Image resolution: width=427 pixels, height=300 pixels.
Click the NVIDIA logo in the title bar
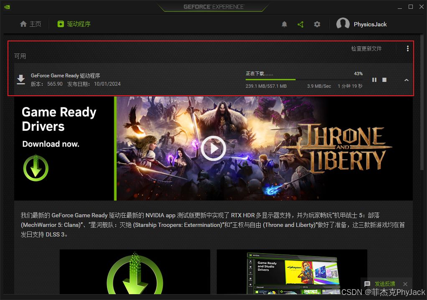[x=7, y=7]
